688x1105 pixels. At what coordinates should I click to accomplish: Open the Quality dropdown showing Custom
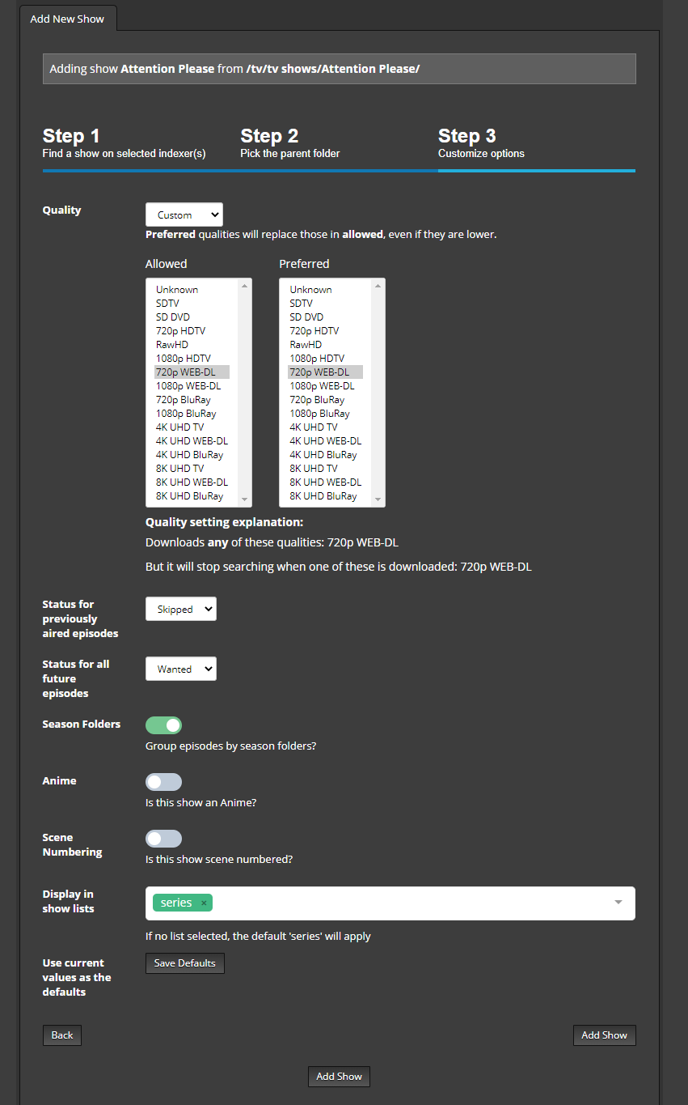[184, 214]
